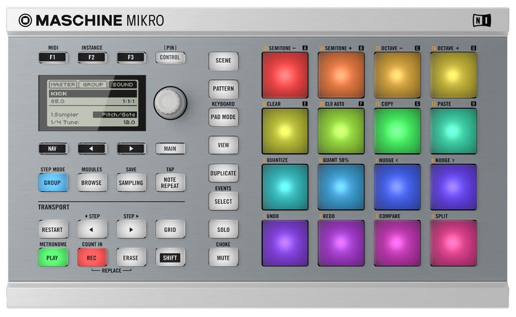516x317 pixels.
Task: Tap green pad 11 COPY
Action: click(x=397, y=131)
